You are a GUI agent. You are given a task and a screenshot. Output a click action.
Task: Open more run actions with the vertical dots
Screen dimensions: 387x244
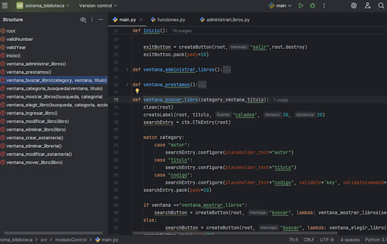324,6
